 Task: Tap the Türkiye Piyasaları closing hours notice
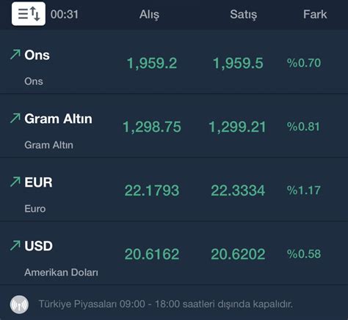pos(166,304)
